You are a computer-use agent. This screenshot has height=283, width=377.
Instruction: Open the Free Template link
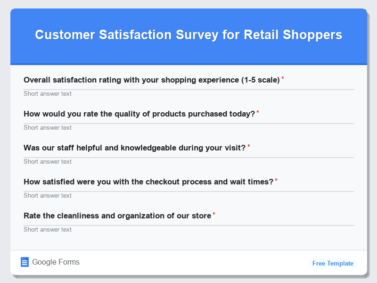(x=333, y=263)
